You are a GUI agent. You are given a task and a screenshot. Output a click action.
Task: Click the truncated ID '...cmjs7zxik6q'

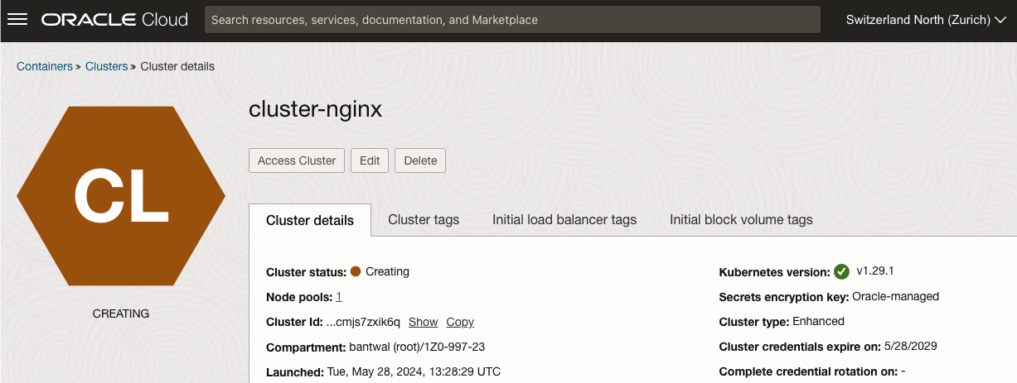(x=364, y=322)
